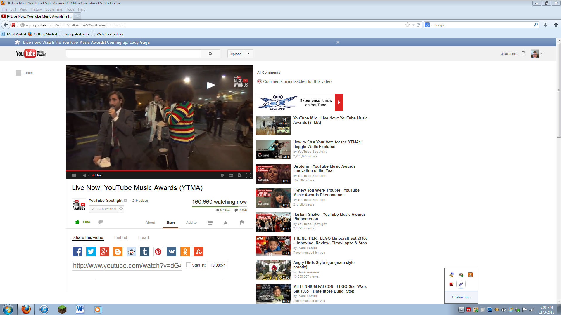Share the video on Twitter
This screenshot has width=561, height=315.
pos(91,252)
